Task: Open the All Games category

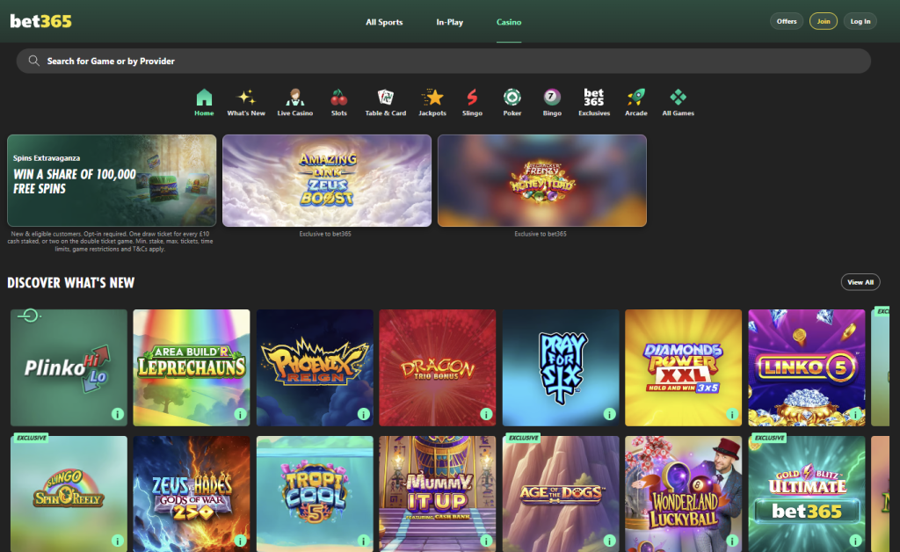Action: click(x=678, y=103)
